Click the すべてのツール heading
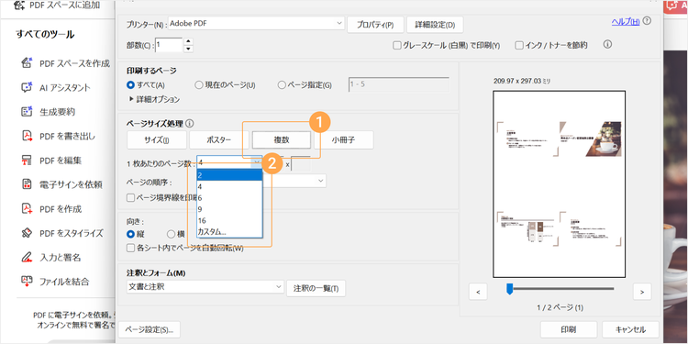Screen dimensions: 688x344 pos(45,34)
